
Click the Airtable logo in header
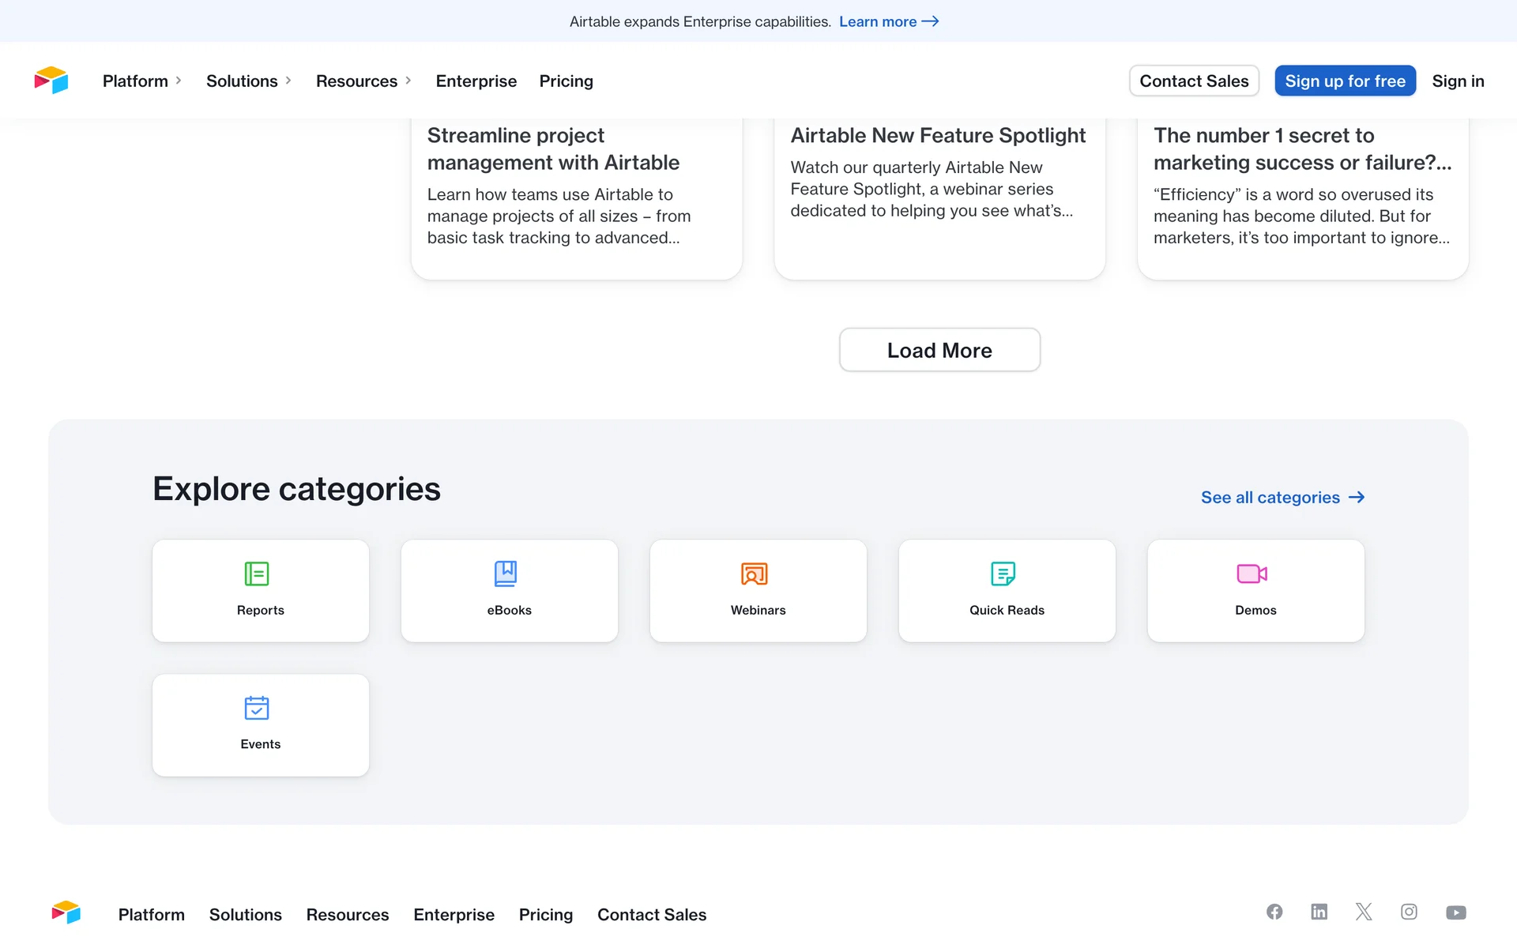51,81
